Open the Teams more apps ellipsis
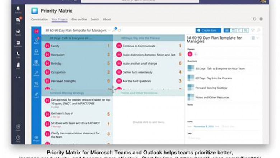280x158 pixels. tap(18, 77)
